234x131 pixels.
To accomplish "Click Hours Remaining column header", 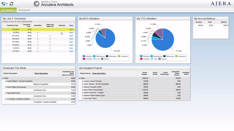I will point(164,73).
